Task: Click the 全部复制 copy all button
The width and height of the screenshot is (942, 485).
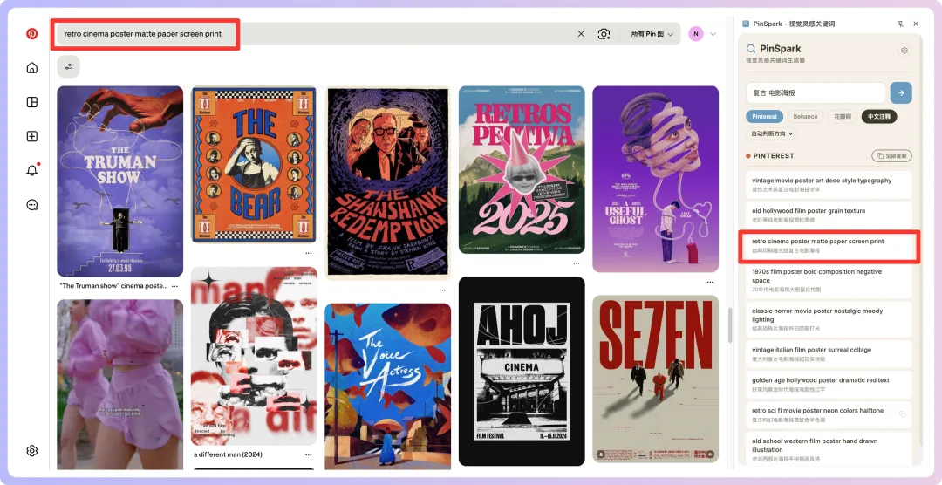Action: tap(892, 155)
